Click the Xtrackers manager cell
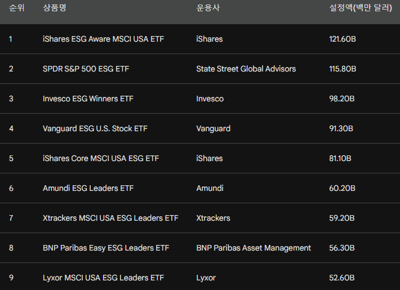This screenshot has width=400, height=290. click(x=214, y=218)
